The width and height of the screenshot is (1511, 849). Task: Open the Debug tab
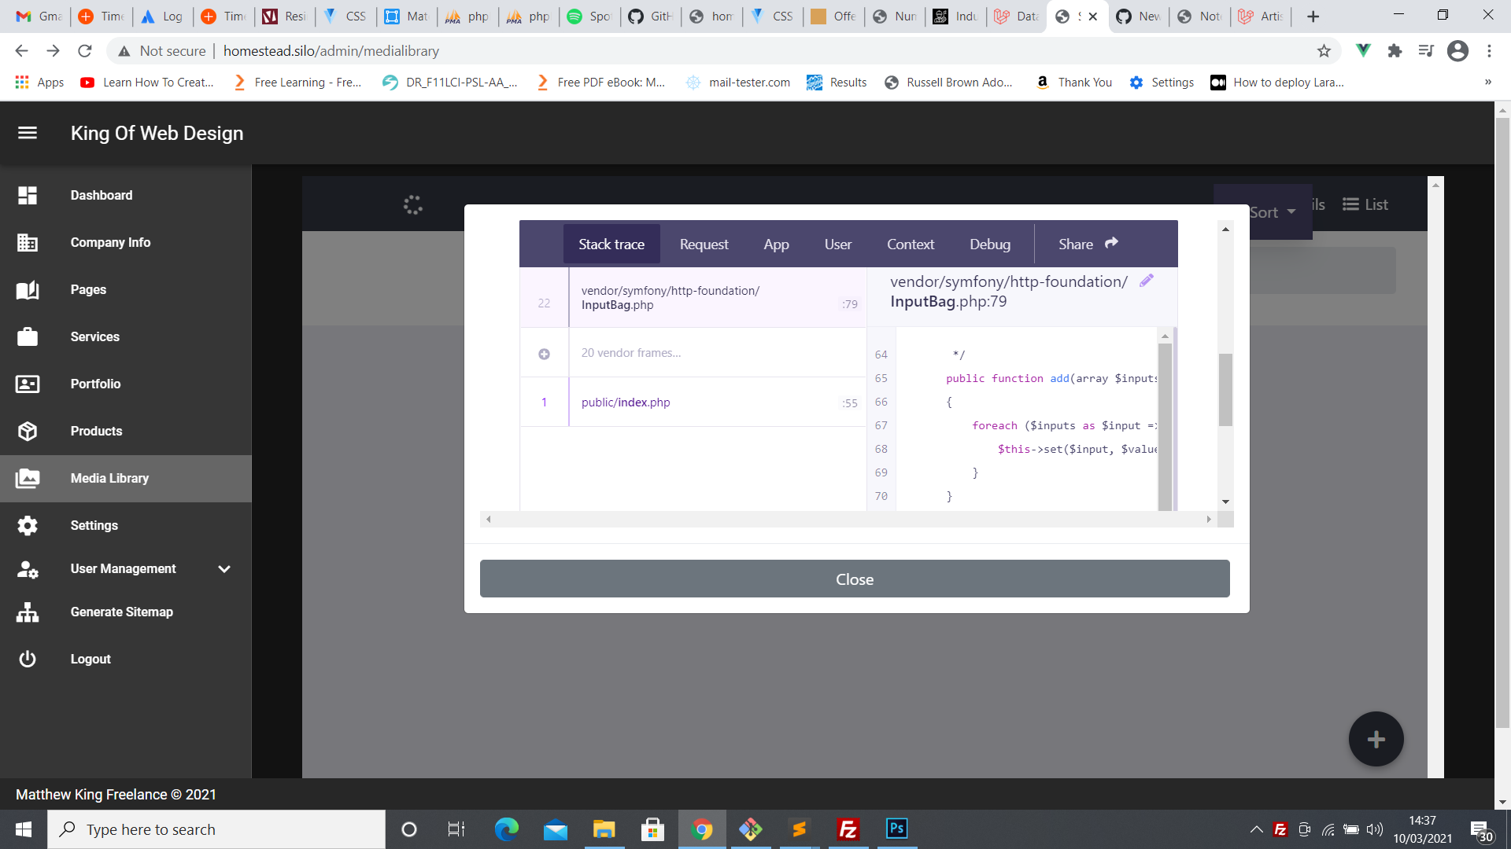point(989,244)
